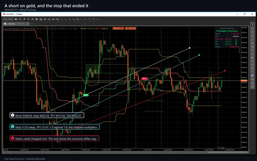Click the quick sell 4413.62 button

(x=118, y=28)
